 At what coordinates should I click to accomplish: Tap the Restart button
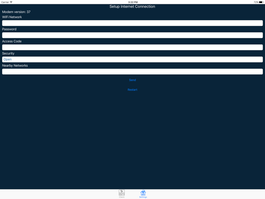132,90
